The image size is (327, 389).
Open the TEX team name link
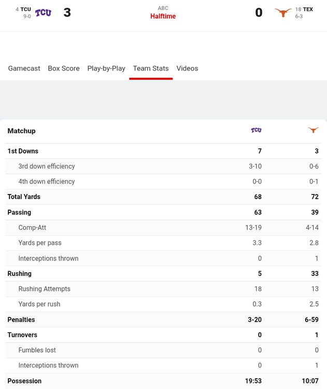click(308, 9)
